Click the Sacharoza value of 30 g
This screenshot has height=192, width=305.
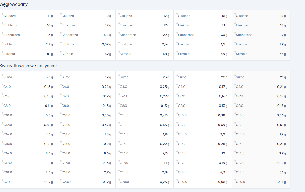pos(224,35)
